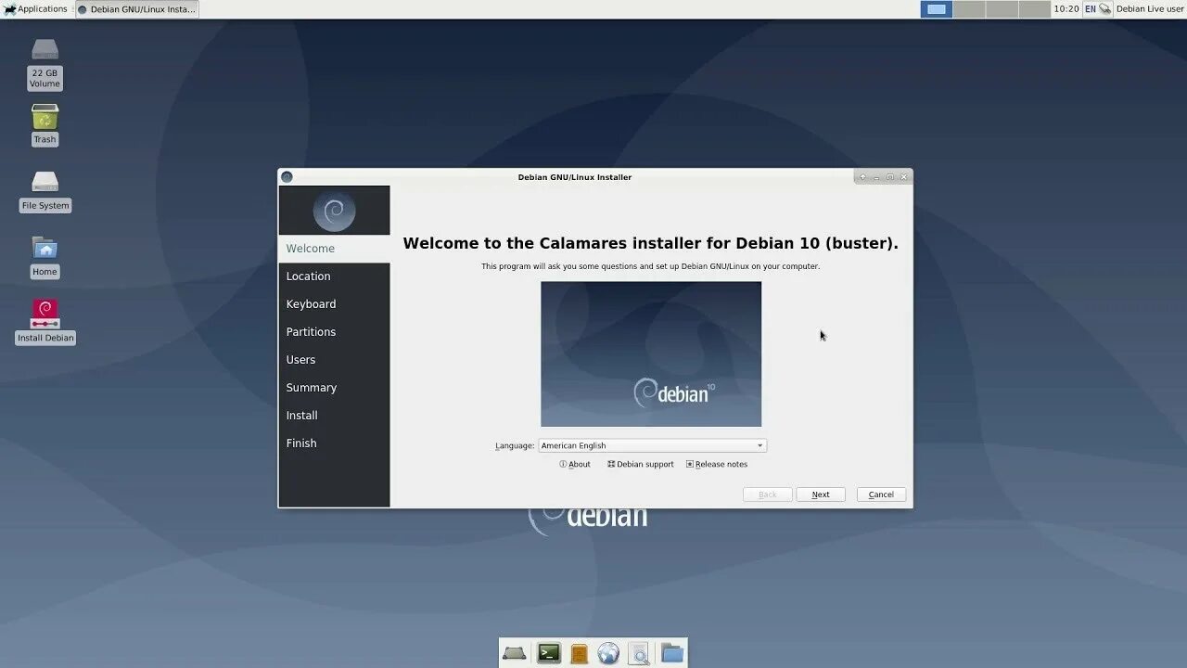Launch the Install Debian desktop icon
The height and width of the screenshot is (668, 1187).
[45, 321]
